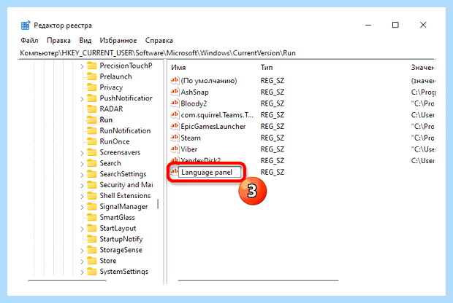The height and width of the screenshot is (303, 453).
Task: Select the Screensavers folder icon
Action: click(x=92, y=152)
